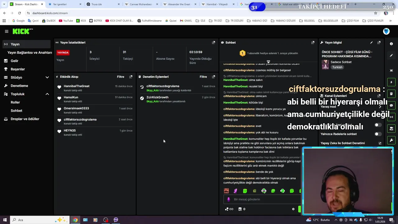Open Chrome from the Windows taskbar
Viewport: 398px width, 224px height.
click(x=75, y=220)
